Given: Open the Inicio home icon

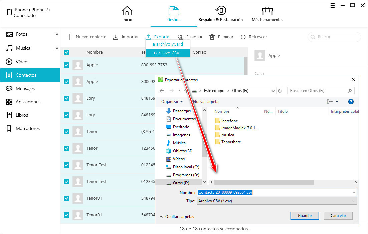Looking at the screenshot, I should [x=127, y=11].
